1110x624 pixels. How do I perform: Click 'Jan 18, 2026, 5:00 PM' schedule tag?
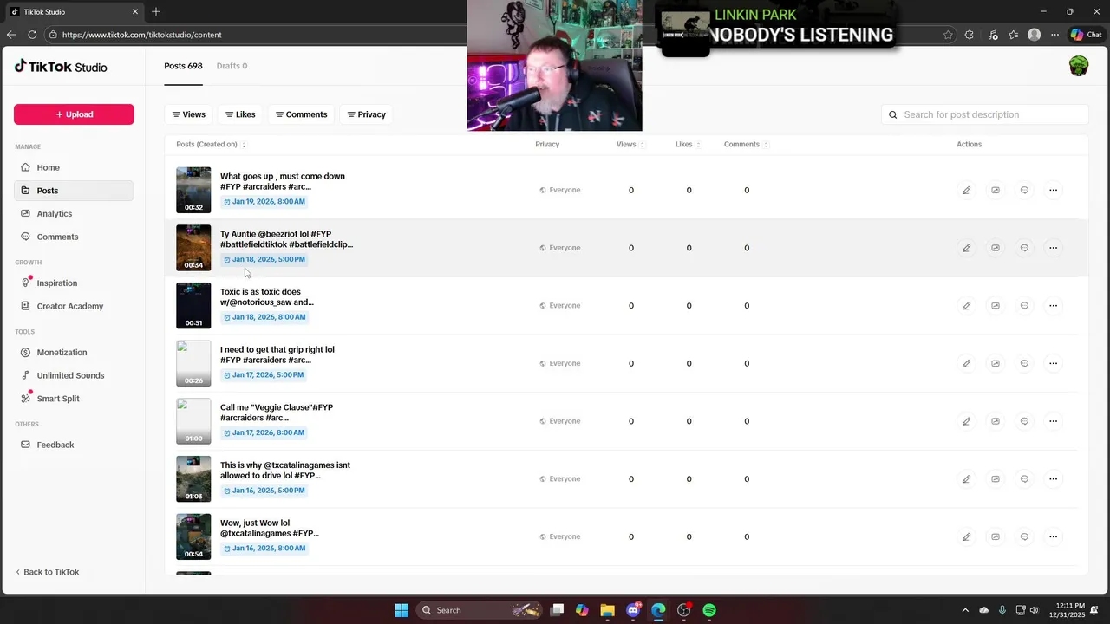(264, 259)
